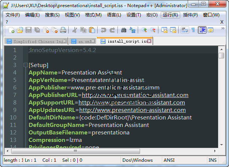
Task: Print the document using printer icon
Action: click(63, 30)
